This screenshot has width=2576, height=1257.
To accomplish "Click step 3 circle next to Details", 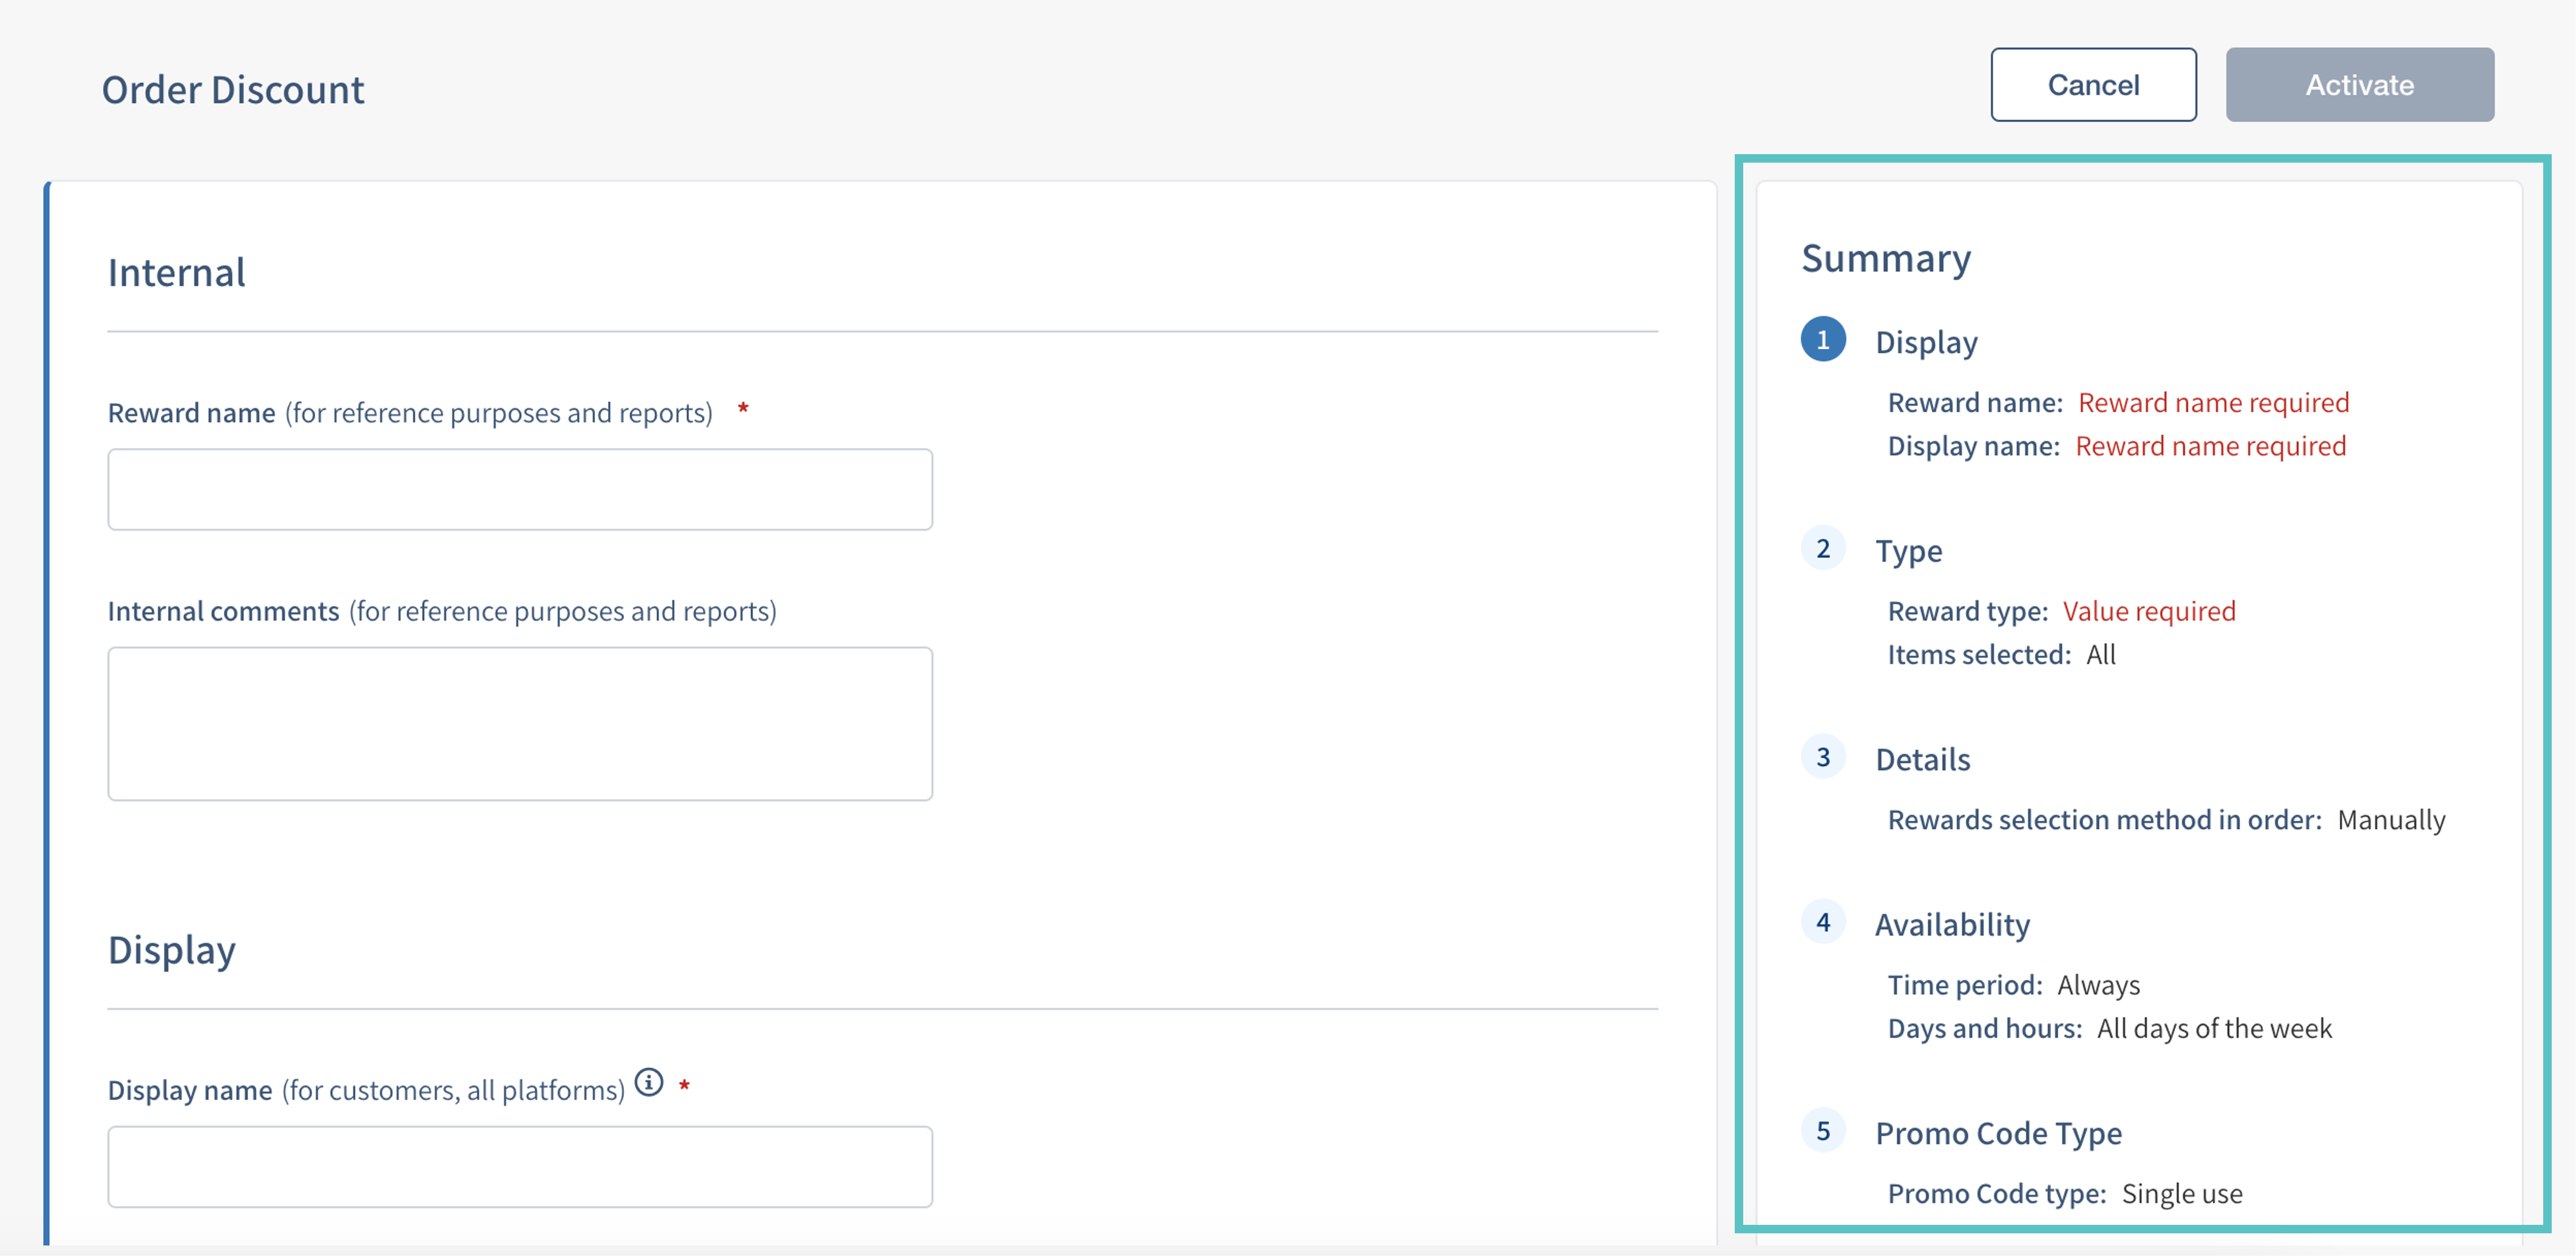I will [x=1822, y=757].
